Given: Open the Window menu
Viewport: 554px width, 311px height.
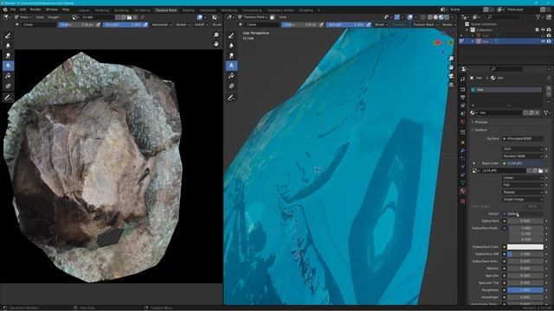Looking at the screenshot, I should (x=52, y=10).
